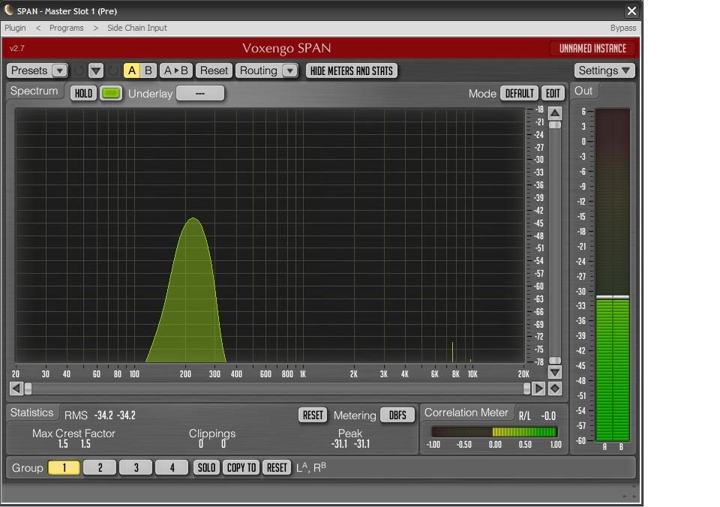Select state A
The height and width of the screenshot is (507, 720).
[x=132, y=70]
